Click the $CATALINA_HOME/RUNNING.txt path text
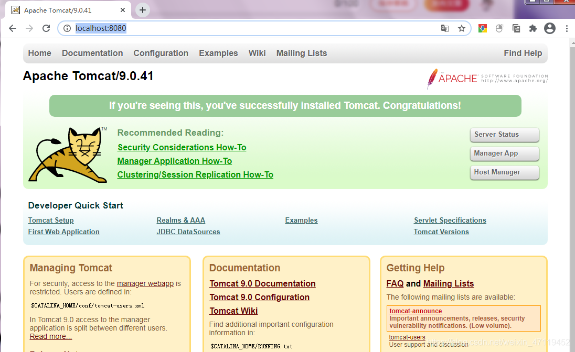The image size is (575, 352). coord(251,346)
